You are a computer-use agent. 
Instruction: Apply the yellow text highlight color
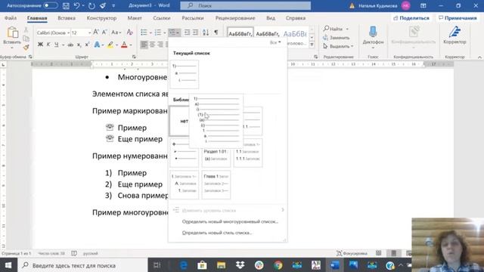coord(110,45)
